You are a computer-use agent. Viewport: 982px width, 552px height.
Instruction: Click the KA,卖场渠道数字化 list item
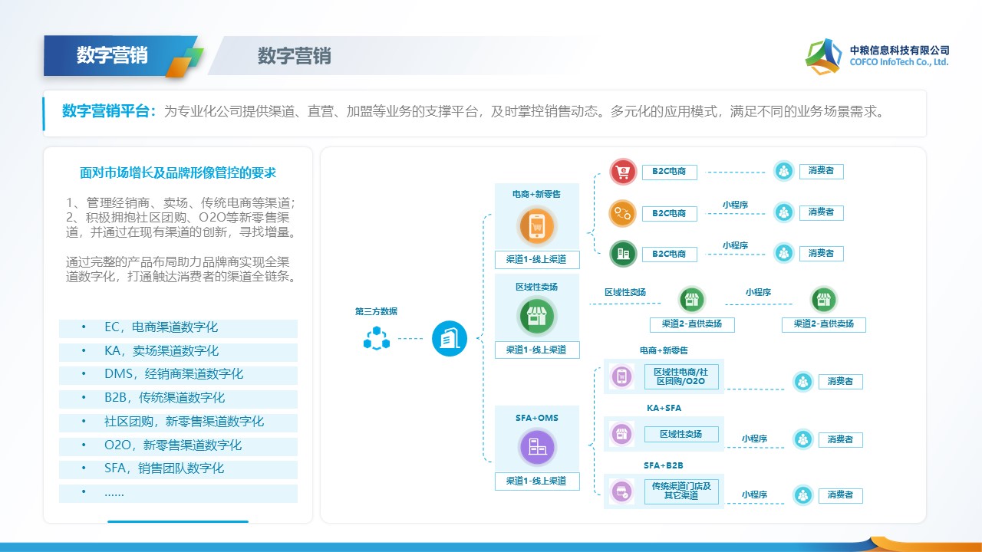pyautogui.click(x=178, y=352)
